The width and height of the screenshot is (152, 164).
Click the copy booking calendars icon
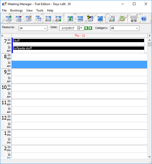point(38,18)
